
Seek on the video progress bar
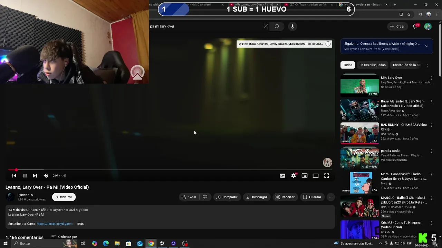tap(170, 170)
